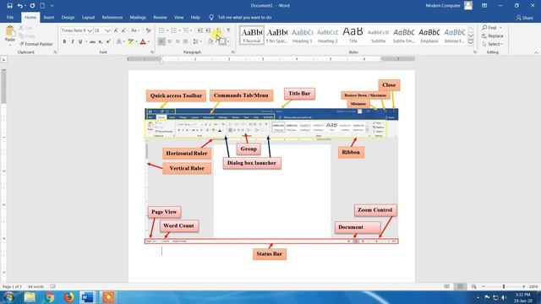541x304 pixels.
Task: Open Firefox from the taskbar
Action: [x=68, y=296]
